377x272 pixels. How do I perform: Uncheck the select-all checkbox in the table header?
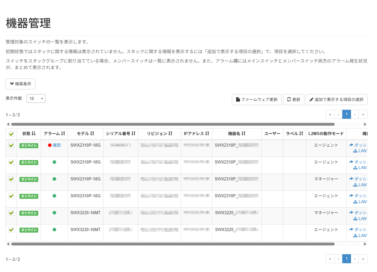11,134
